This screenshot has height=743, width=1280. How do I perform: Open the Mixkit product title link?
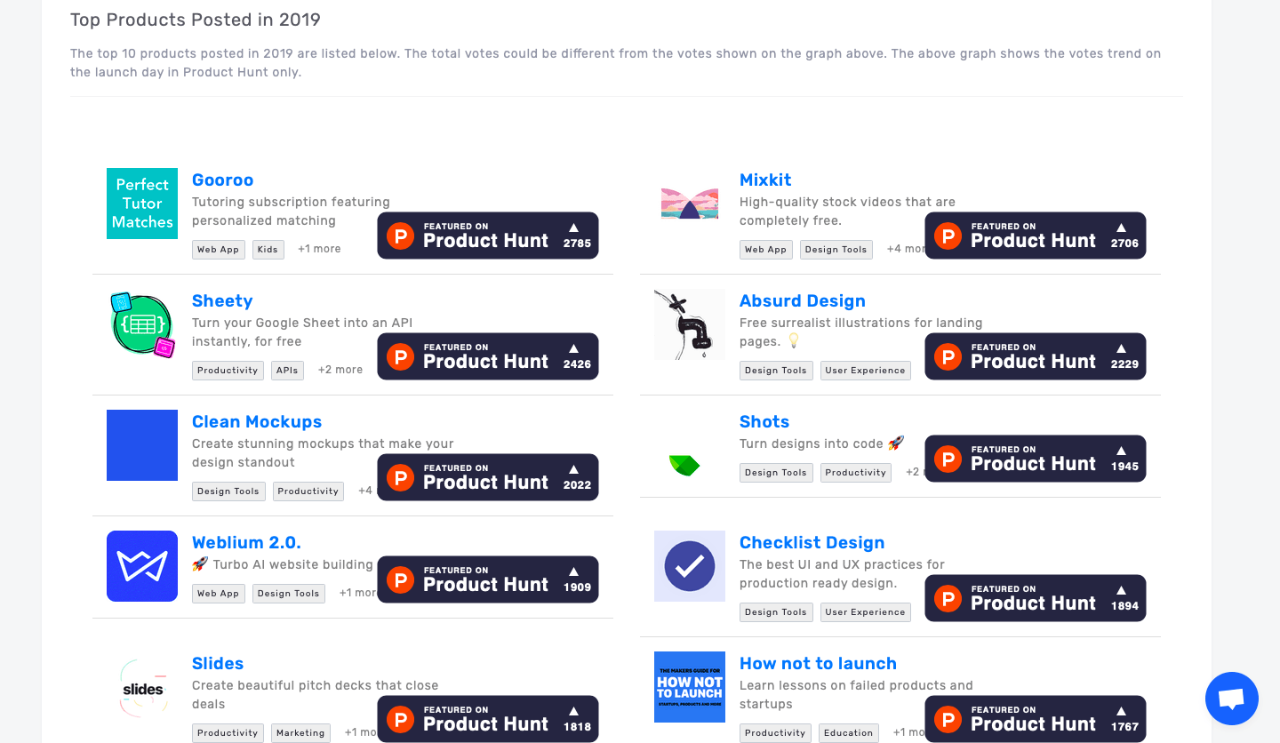(765, 180)
